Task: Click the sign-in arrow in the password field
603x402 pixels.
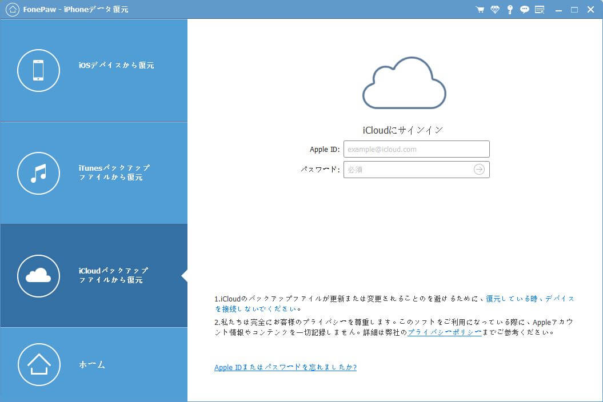Action: pos(479,170)
